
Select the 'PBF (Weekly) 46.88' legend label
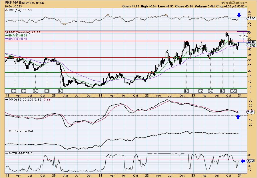tap(23, 32)
